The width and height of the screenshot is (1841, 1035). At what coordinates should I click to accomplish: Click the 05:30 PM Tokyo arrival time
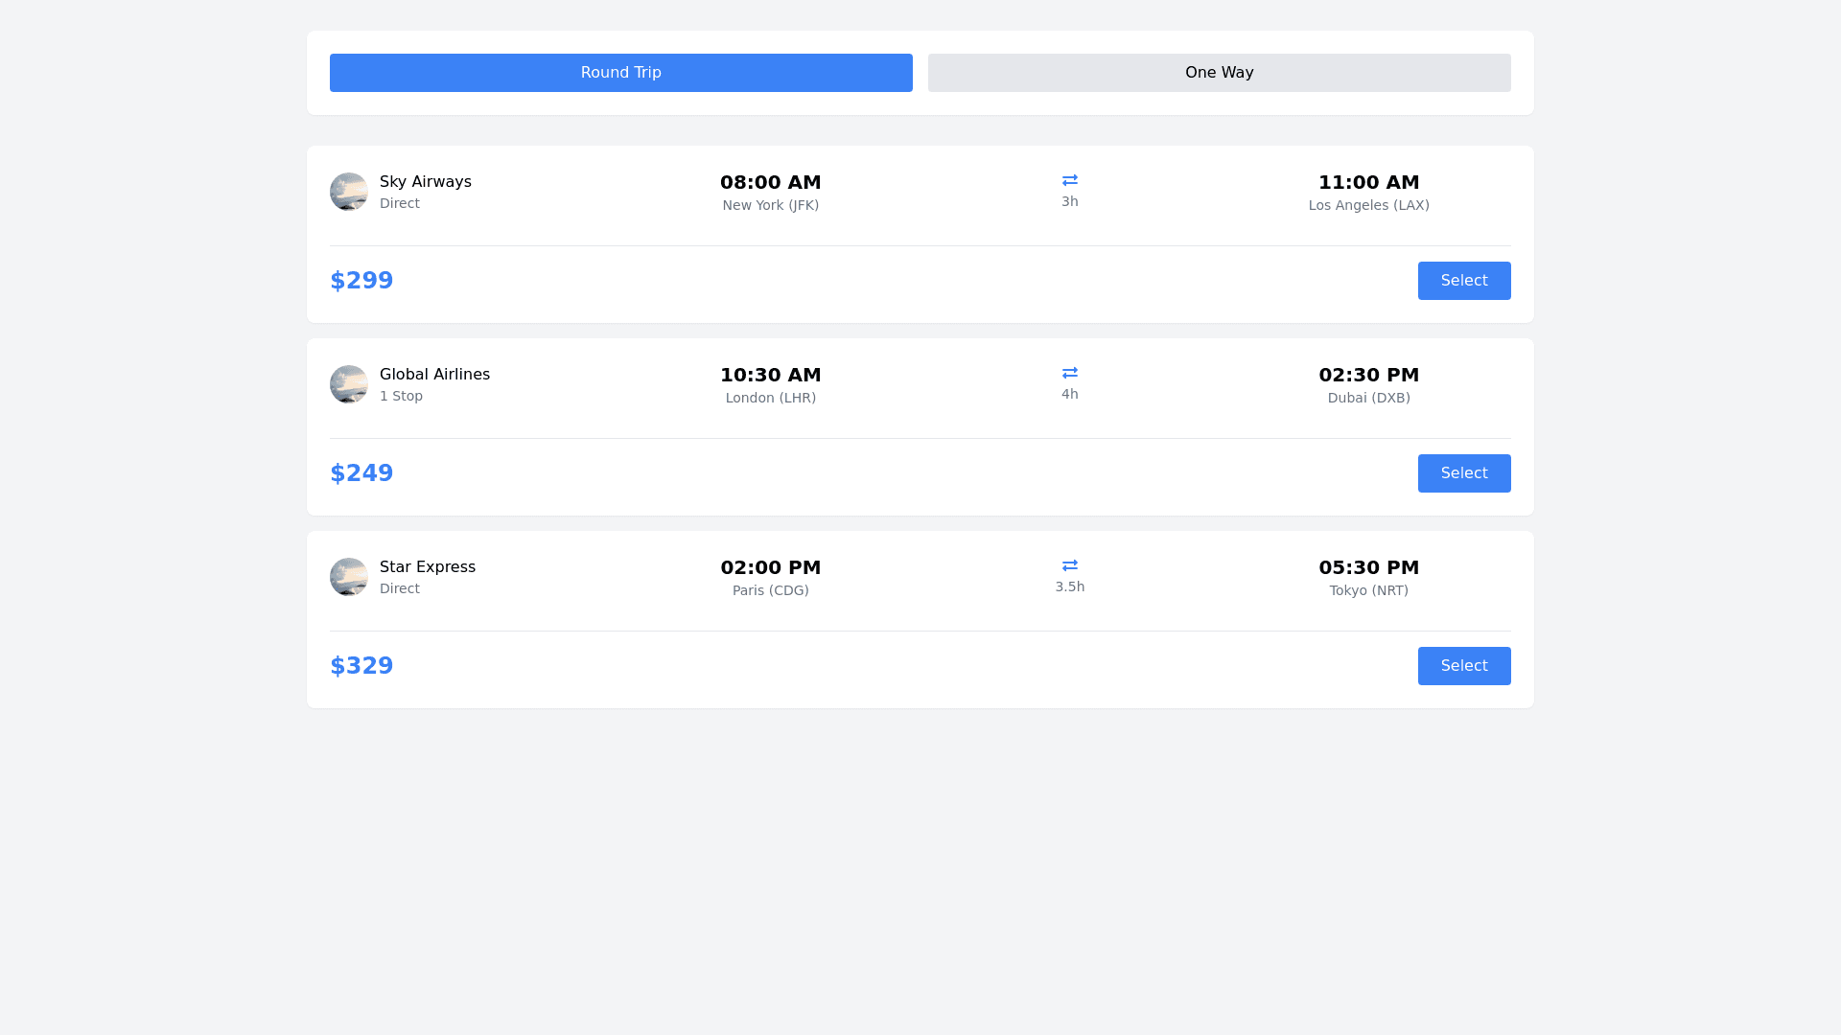click(1368, 567)
